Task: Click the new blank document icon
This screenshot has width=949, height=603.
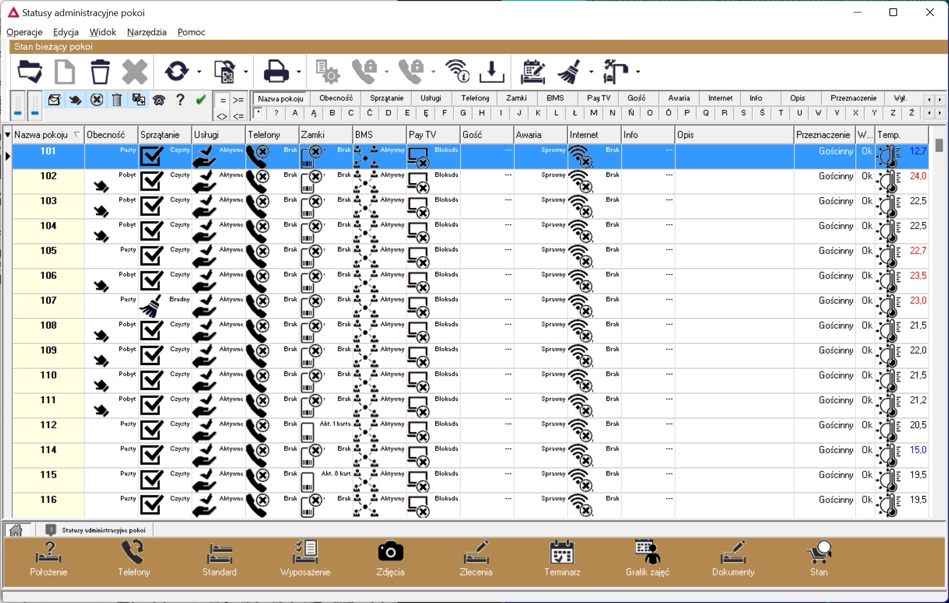Action: 65,72
